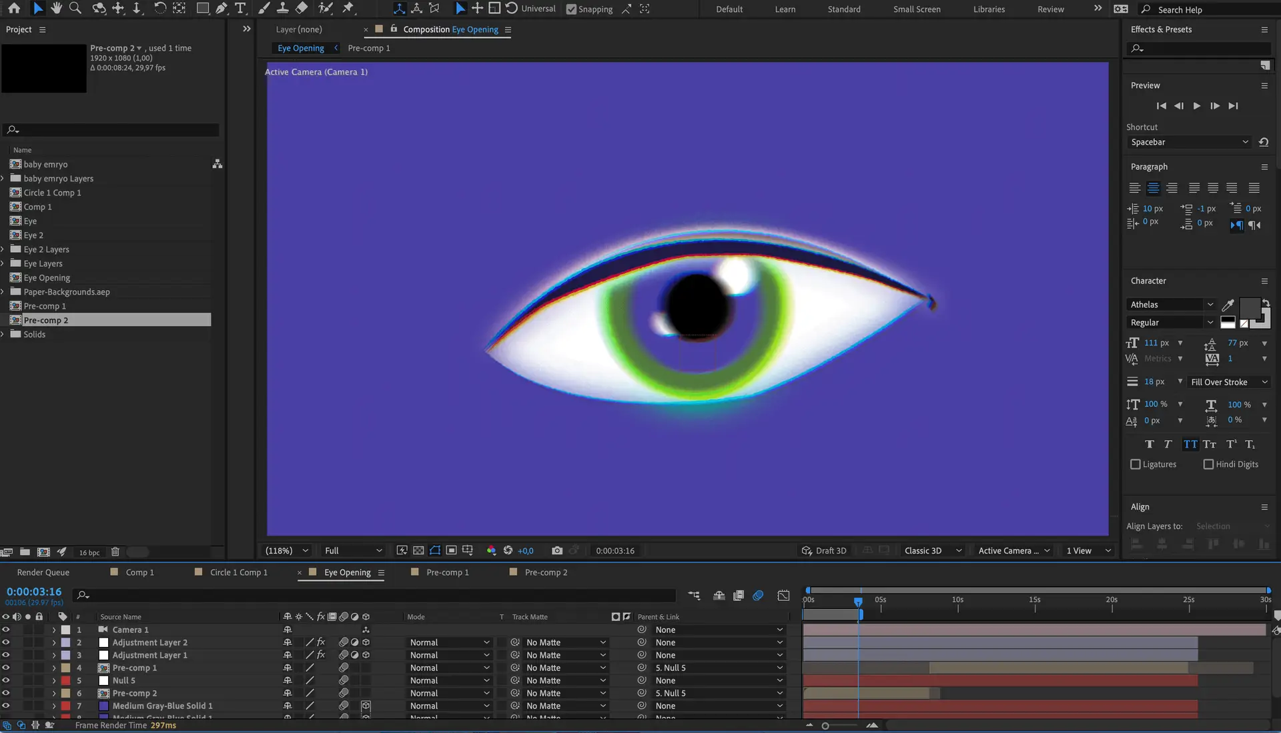
Task: Select the Clone Stamp tool
Action: pos(282,8)
